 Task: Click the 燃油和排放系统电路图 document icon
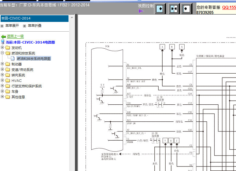(13, 58)
